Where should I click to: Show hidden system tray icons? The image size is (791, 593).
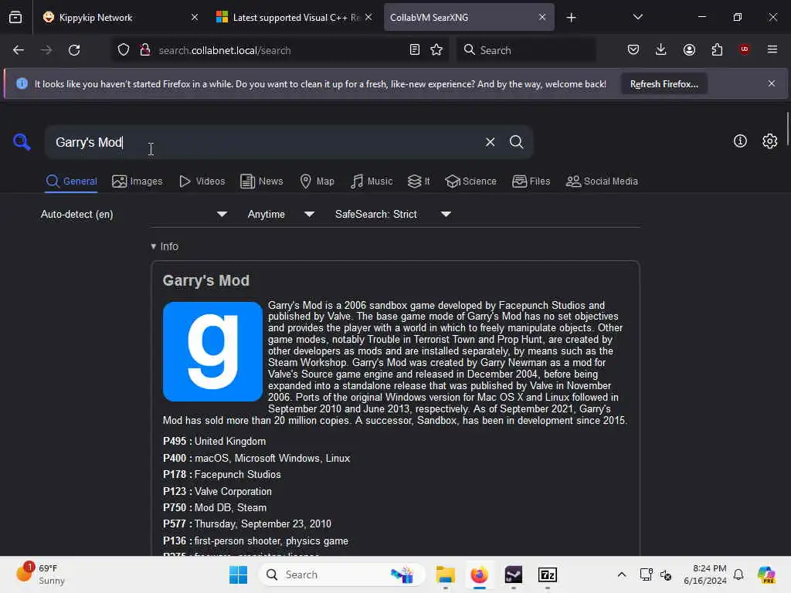click(x=622, y=574)
